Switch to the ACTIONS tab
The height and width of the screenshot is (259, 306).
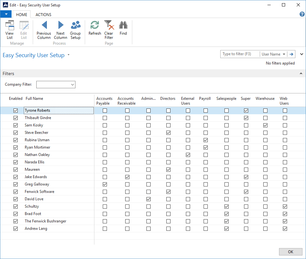[43, 14]
